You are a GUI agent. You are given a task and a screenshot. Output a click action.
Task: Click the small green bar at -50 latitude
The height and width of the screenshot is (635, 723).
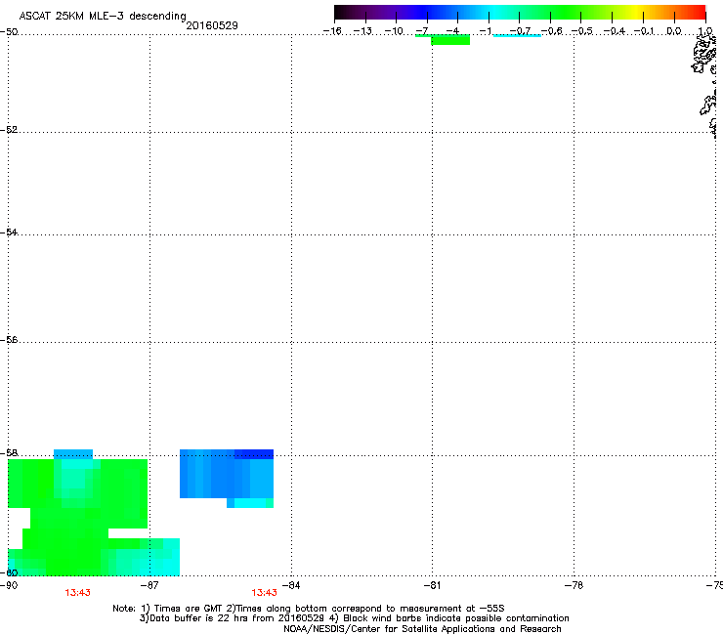[450, 40]
